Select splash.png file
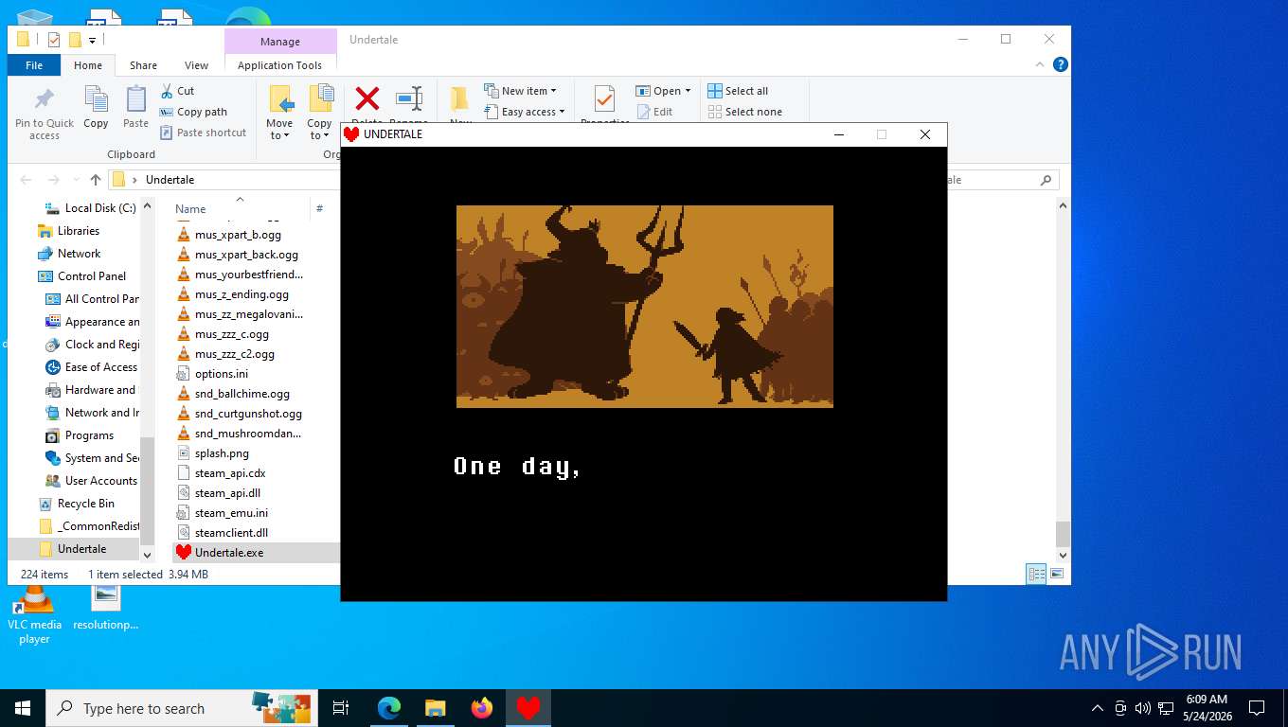This screenshot has width=1288, height=727. pos(222,453)
